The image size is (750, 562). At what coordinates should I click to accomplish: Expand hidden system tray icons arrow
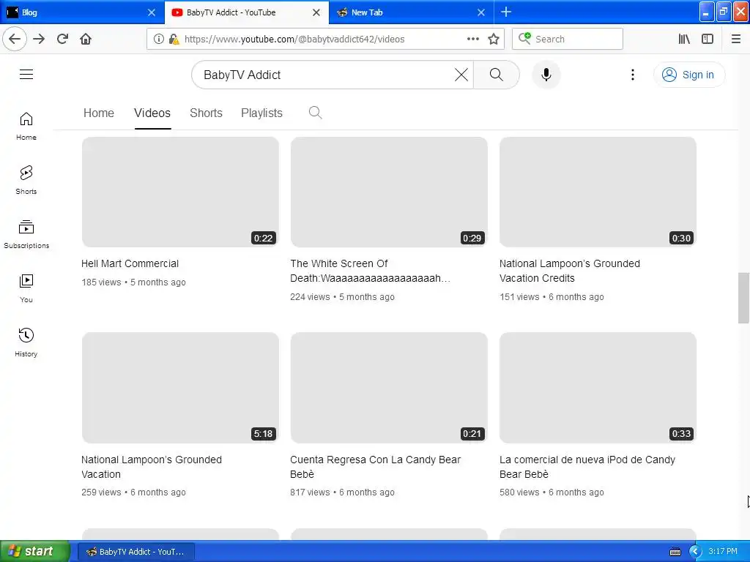(694, 552)
